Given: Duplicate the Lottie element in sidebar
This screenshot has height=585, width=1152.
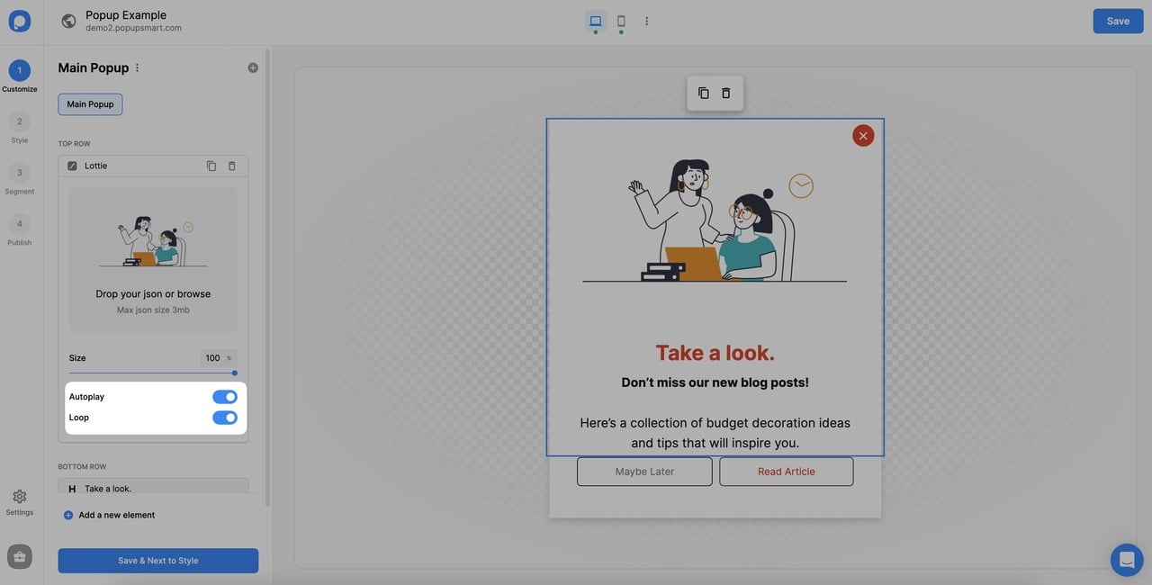Looking at the screenshot, I should pyautogui.click(x=211, y=166).
